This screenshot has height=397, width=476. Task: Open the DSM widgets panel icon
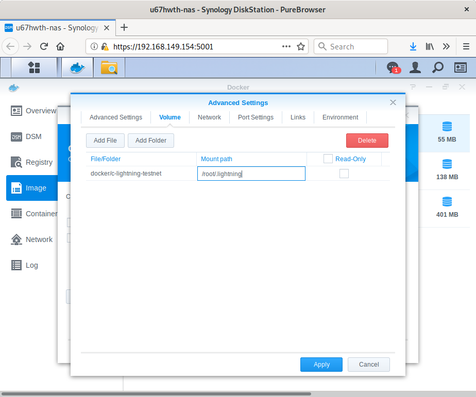pos(460,67)
